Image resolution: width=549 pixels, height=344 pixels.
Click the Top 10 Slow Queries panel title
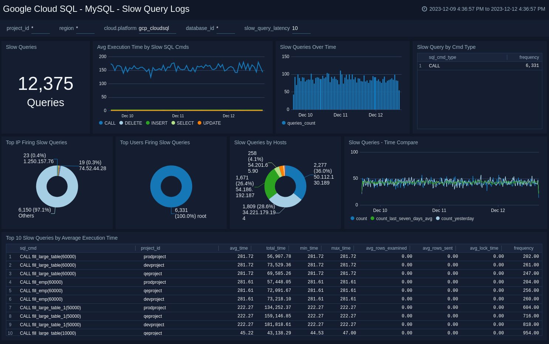(x=62, y=238)
